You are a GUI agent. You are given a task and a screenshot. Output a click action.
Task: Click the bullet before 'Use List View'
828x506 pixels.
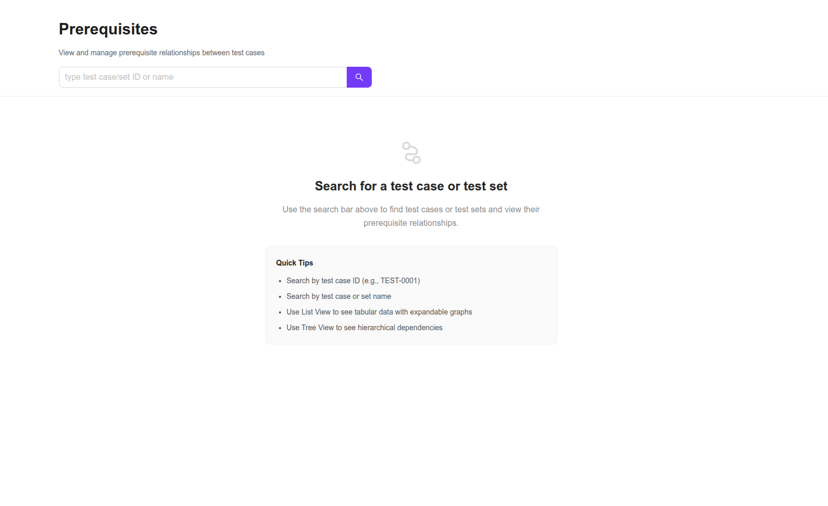click(x=280, y=312)
